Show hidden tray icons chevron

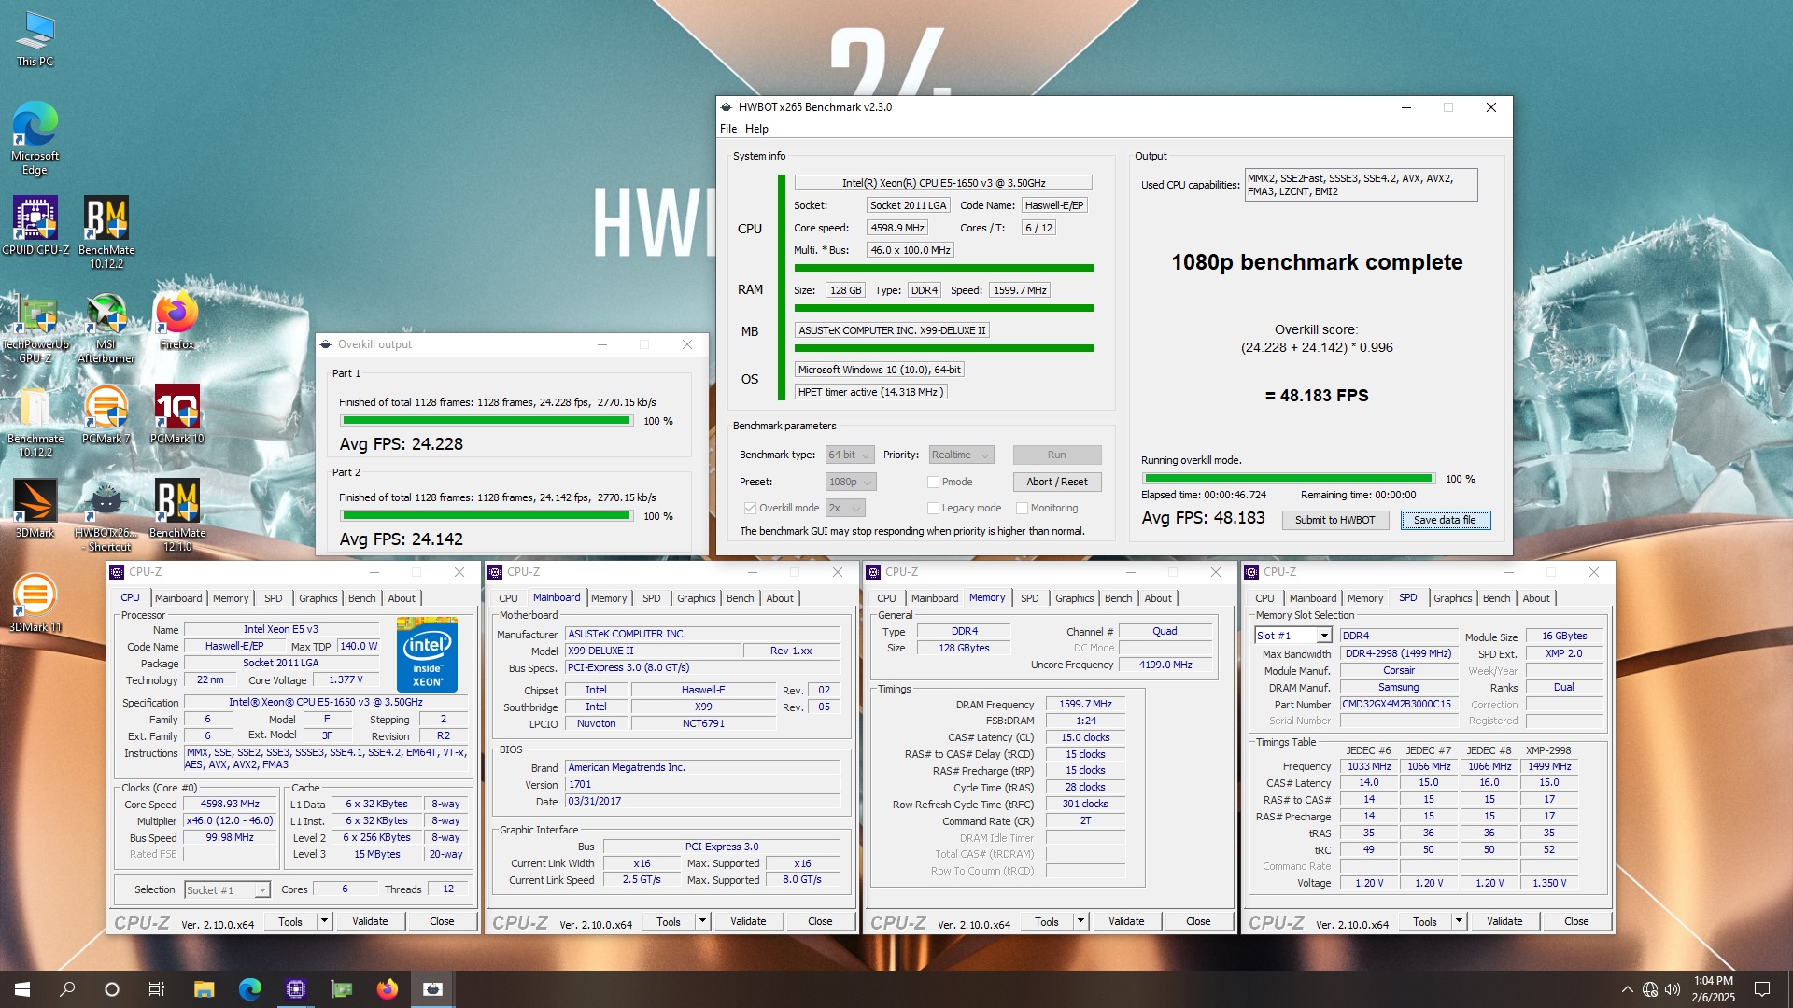(x=1627, y=989)
